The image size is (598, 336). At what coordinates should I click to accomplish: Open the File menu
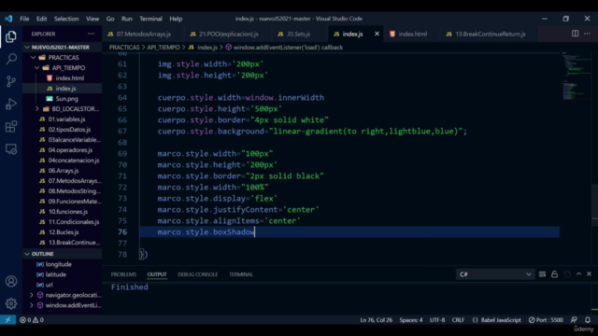coord(24,19)
